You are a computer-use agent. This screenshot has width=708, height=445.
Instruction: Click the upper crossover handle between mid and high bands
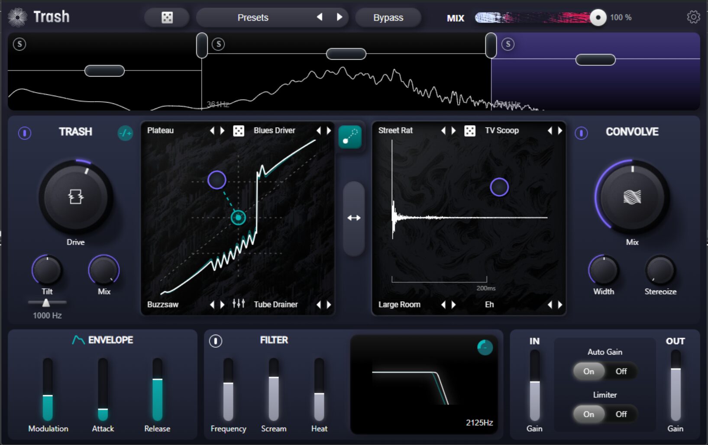click(491, 45)
